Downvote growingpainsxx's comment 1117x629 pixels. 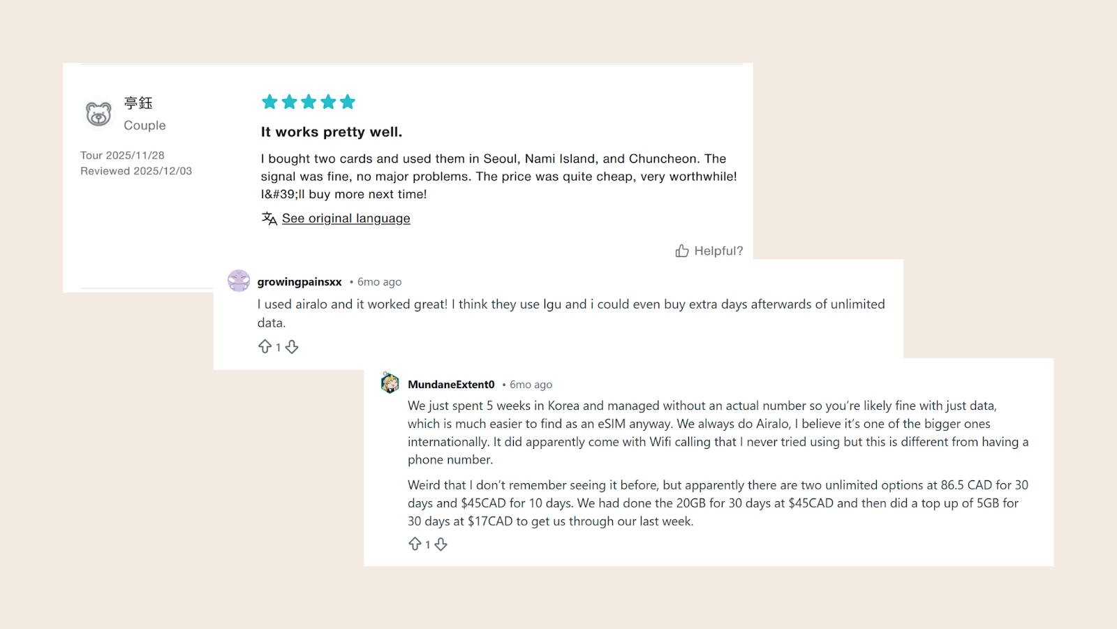tap(293, 347)
